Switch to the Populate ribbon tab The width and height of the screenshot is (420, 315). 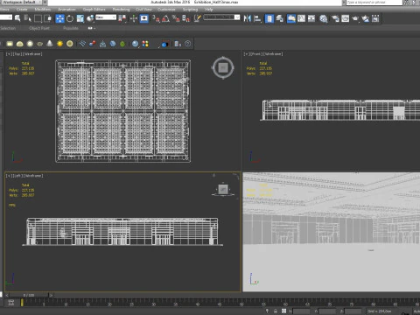coord(71,28)
